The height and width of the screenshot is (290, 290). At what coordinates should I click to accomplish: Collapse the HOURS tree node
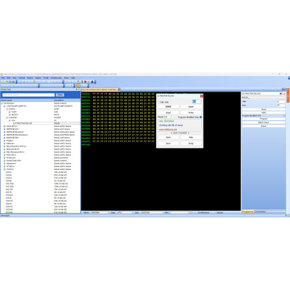click(7, 118)
